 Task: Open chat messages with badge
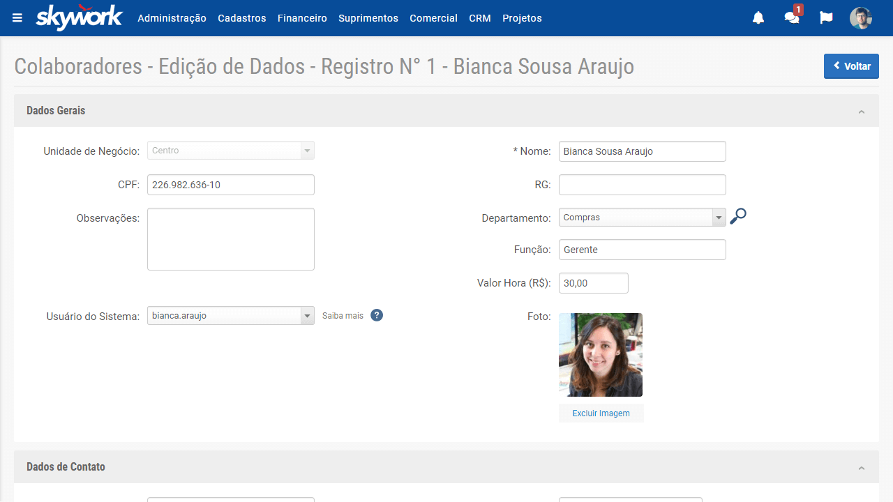pos(793,17)
